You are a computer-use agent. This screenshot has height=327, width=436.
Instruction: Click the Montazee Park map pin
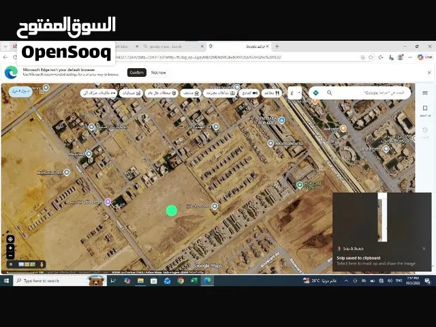67,172
